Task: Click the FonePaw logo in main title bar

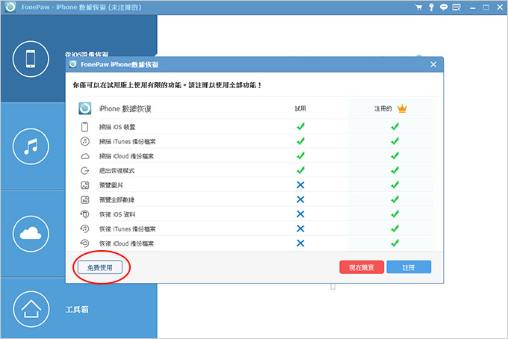Action: coord(10,7)
